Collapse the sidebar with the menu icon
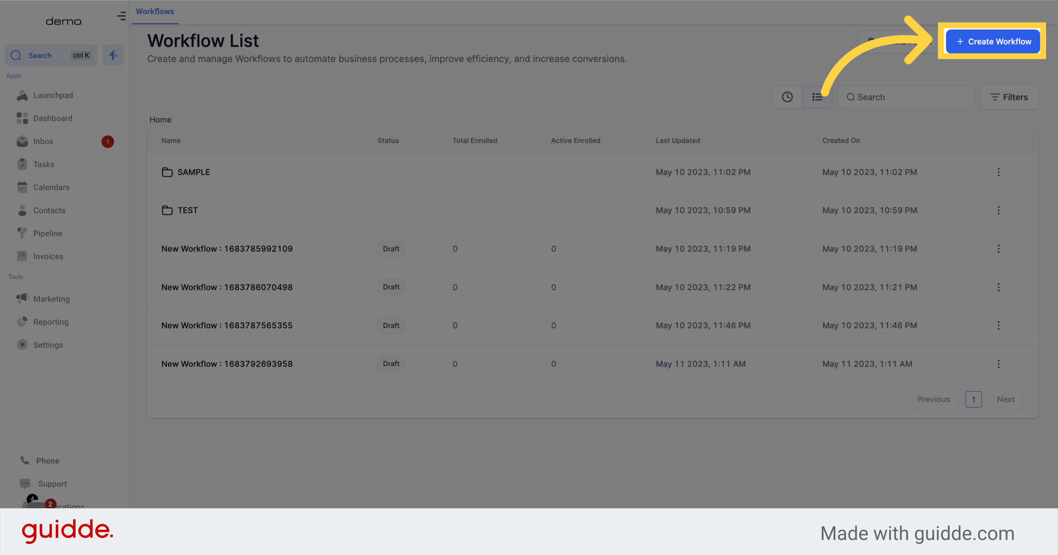 pos(121,16)
